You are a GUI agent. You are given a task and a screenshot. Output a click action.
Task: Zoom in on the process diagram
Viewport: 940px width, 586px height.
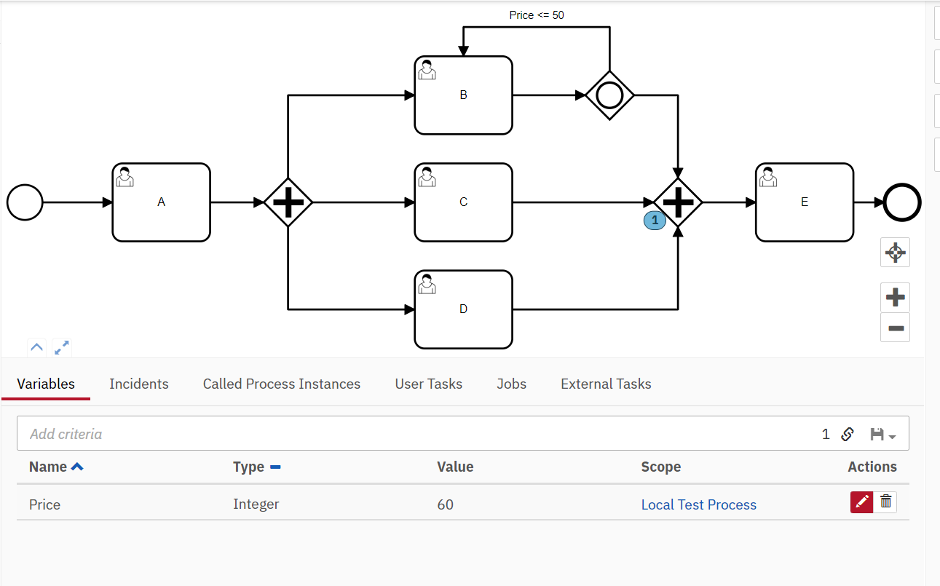coord(895,297)
